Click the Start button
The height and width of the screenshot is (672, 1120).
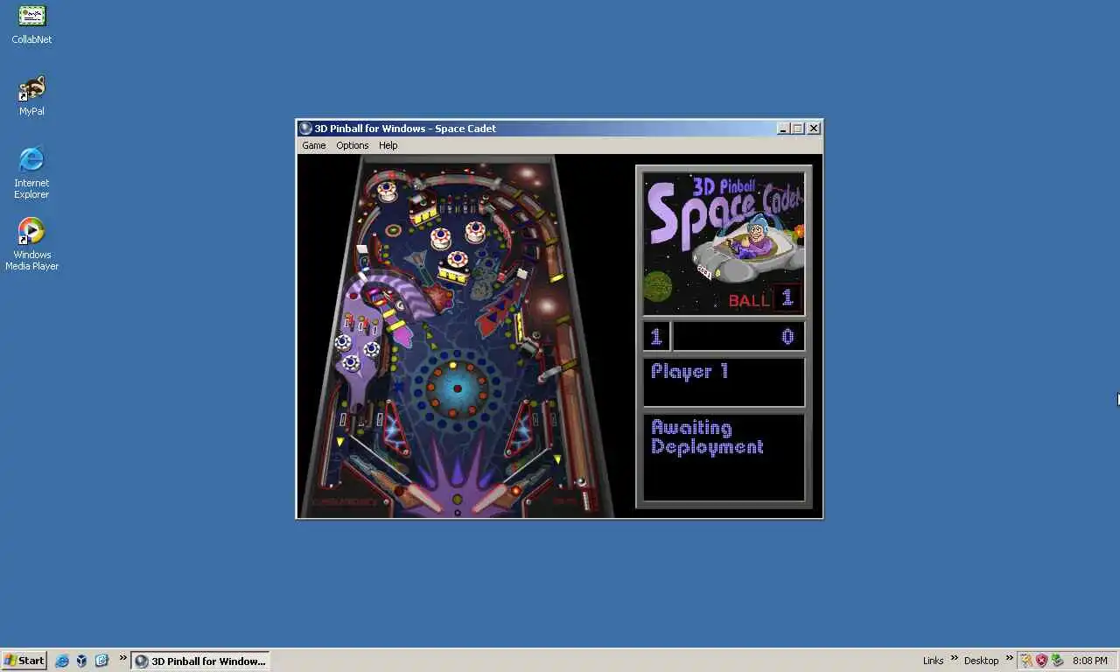coord(24,661)
